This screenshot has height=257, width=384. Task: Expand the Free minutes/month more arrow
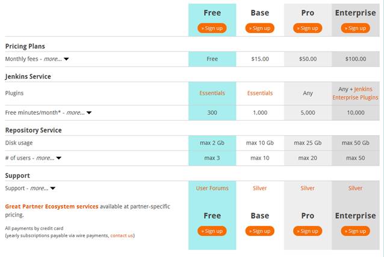tap(88, 113)
